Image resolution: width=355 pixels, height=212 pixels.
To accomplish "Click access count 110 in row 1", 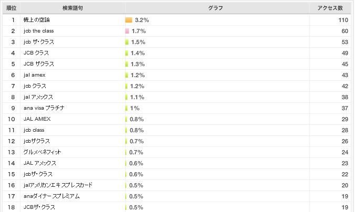I will 343,20.
